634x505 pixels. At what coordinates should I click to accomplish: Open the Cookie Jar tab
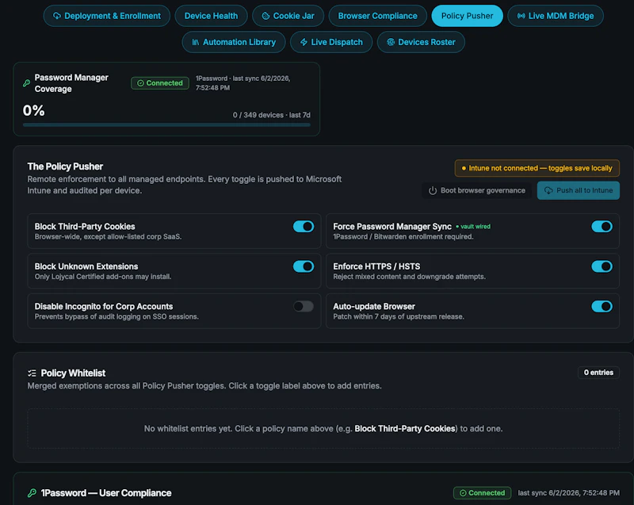pos(288,16)
